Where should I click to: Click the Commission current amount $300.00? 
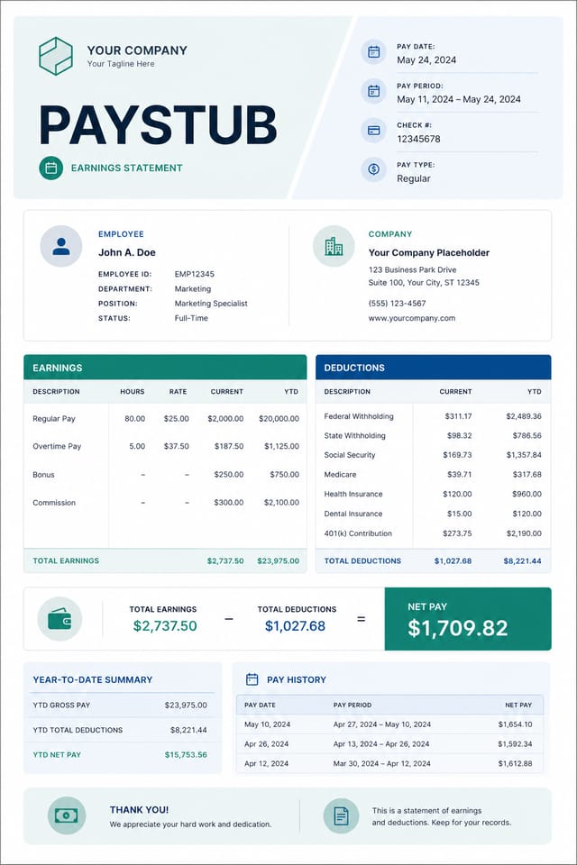[x=229, y=503]
